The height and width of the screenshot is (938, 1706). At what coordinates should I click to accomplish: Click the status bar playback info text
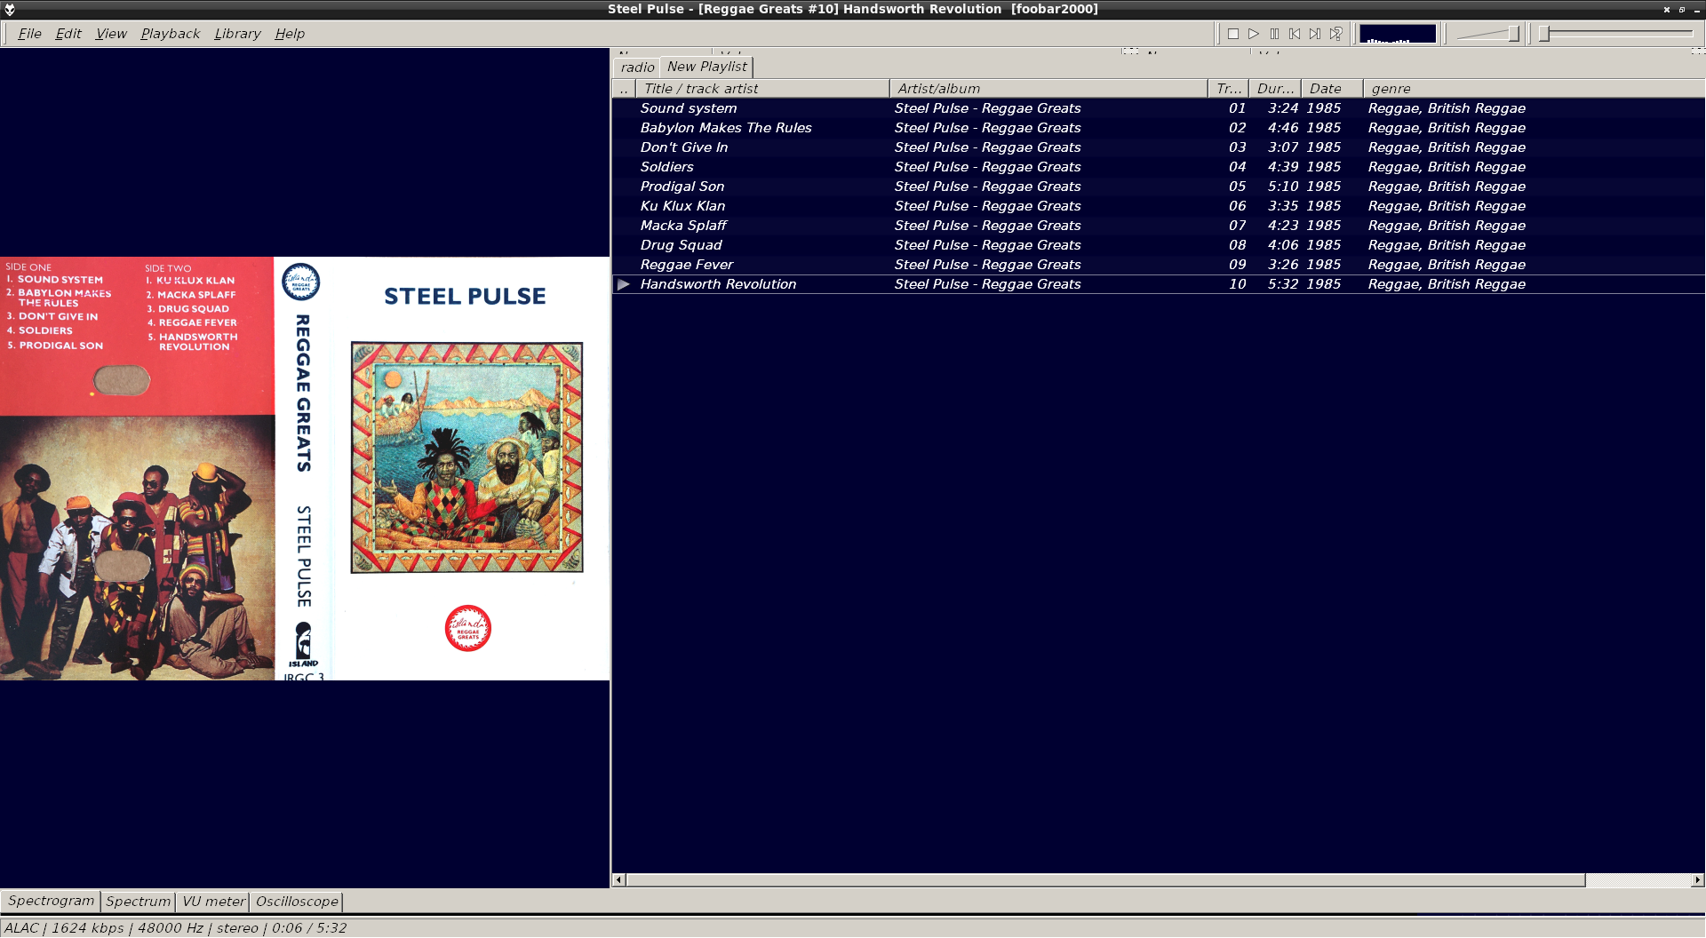click(x=175, y=928)
